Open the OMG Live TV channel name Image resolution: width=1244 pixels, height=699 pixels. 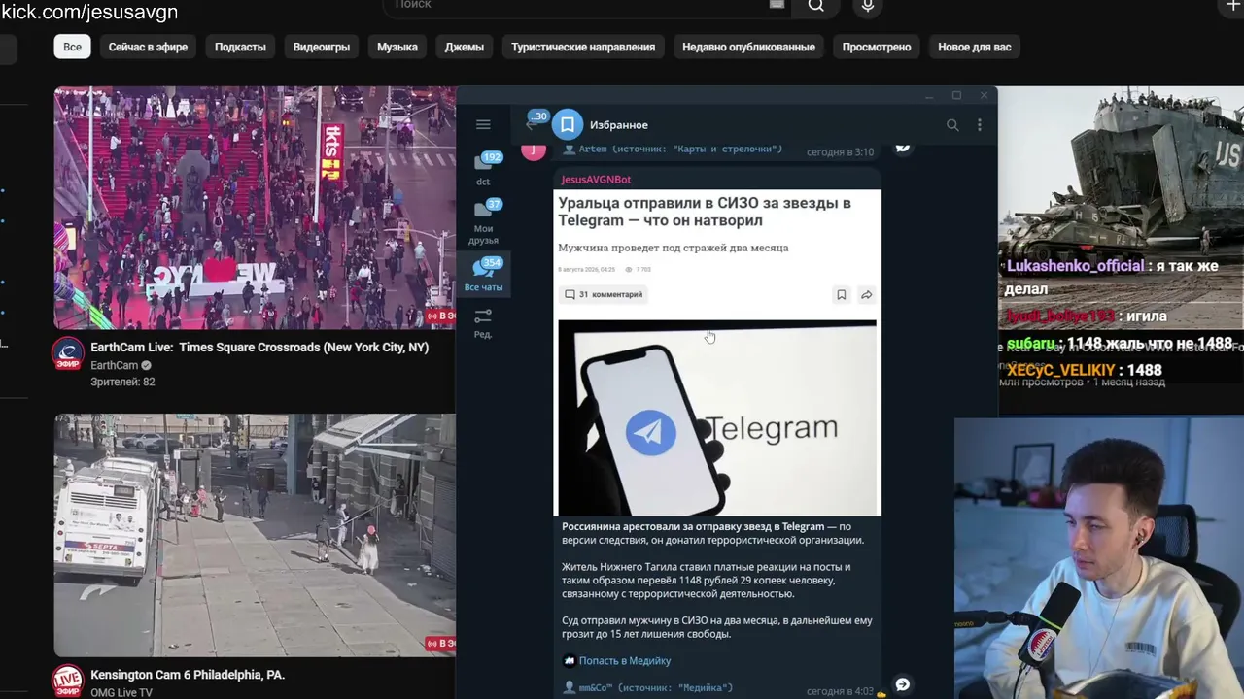pos(121,692)
